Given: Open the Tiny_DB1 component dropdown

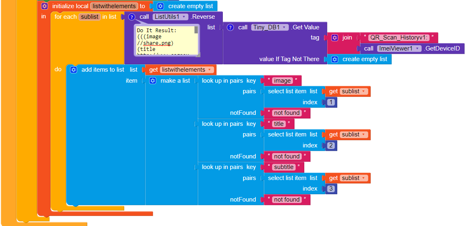Looking at the screenshot, I should 270,27.
